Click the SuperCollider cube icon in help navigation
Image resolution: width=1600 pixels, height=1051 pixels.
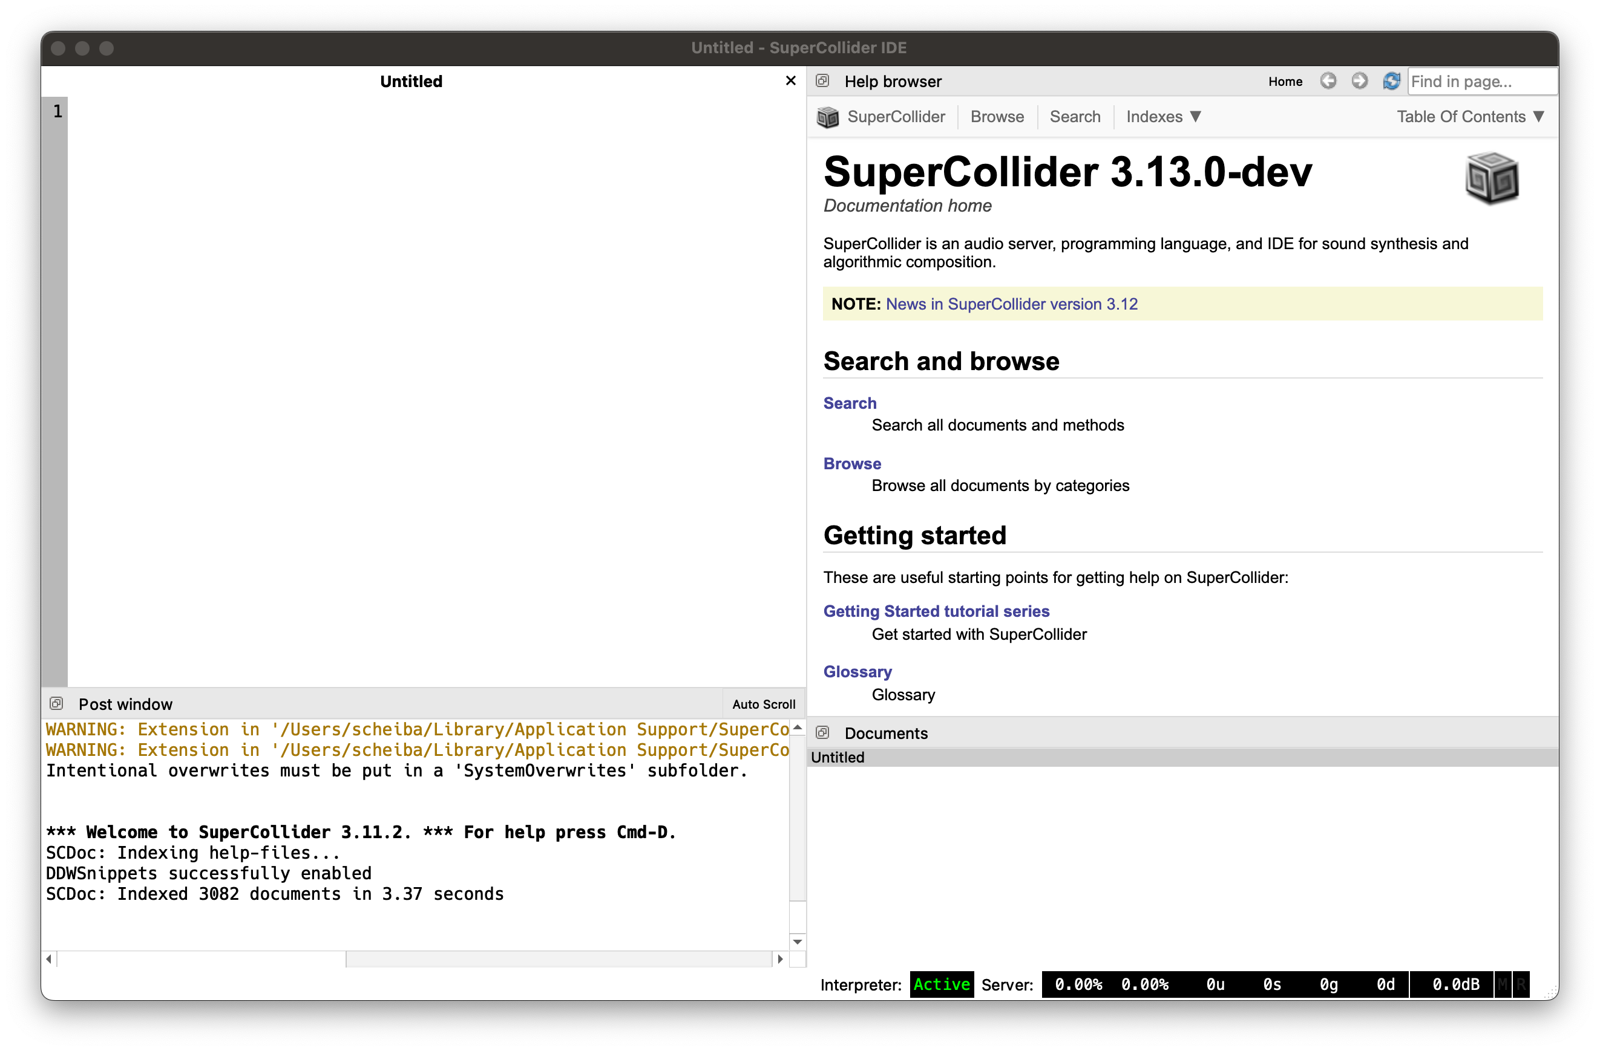828,117
